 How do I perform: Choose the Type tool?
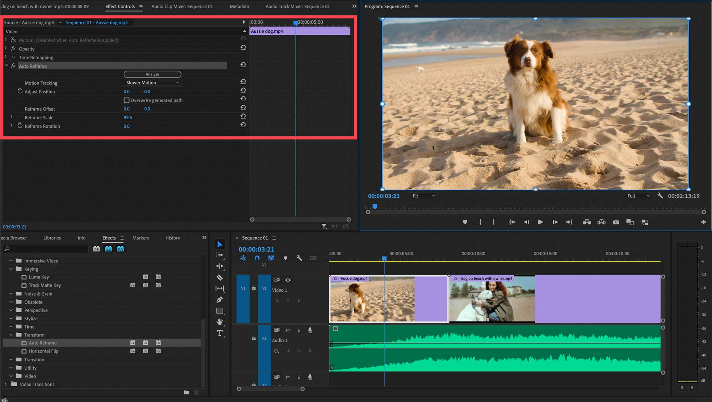tap(220, 333)
